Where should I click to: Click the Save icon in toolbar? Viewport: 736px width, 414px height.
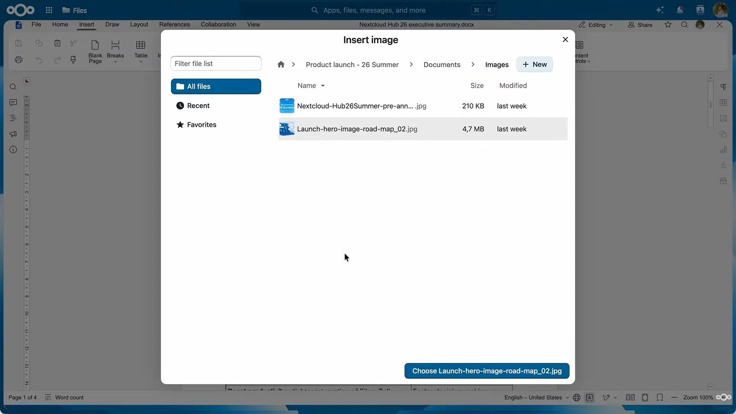click(19, 43)
